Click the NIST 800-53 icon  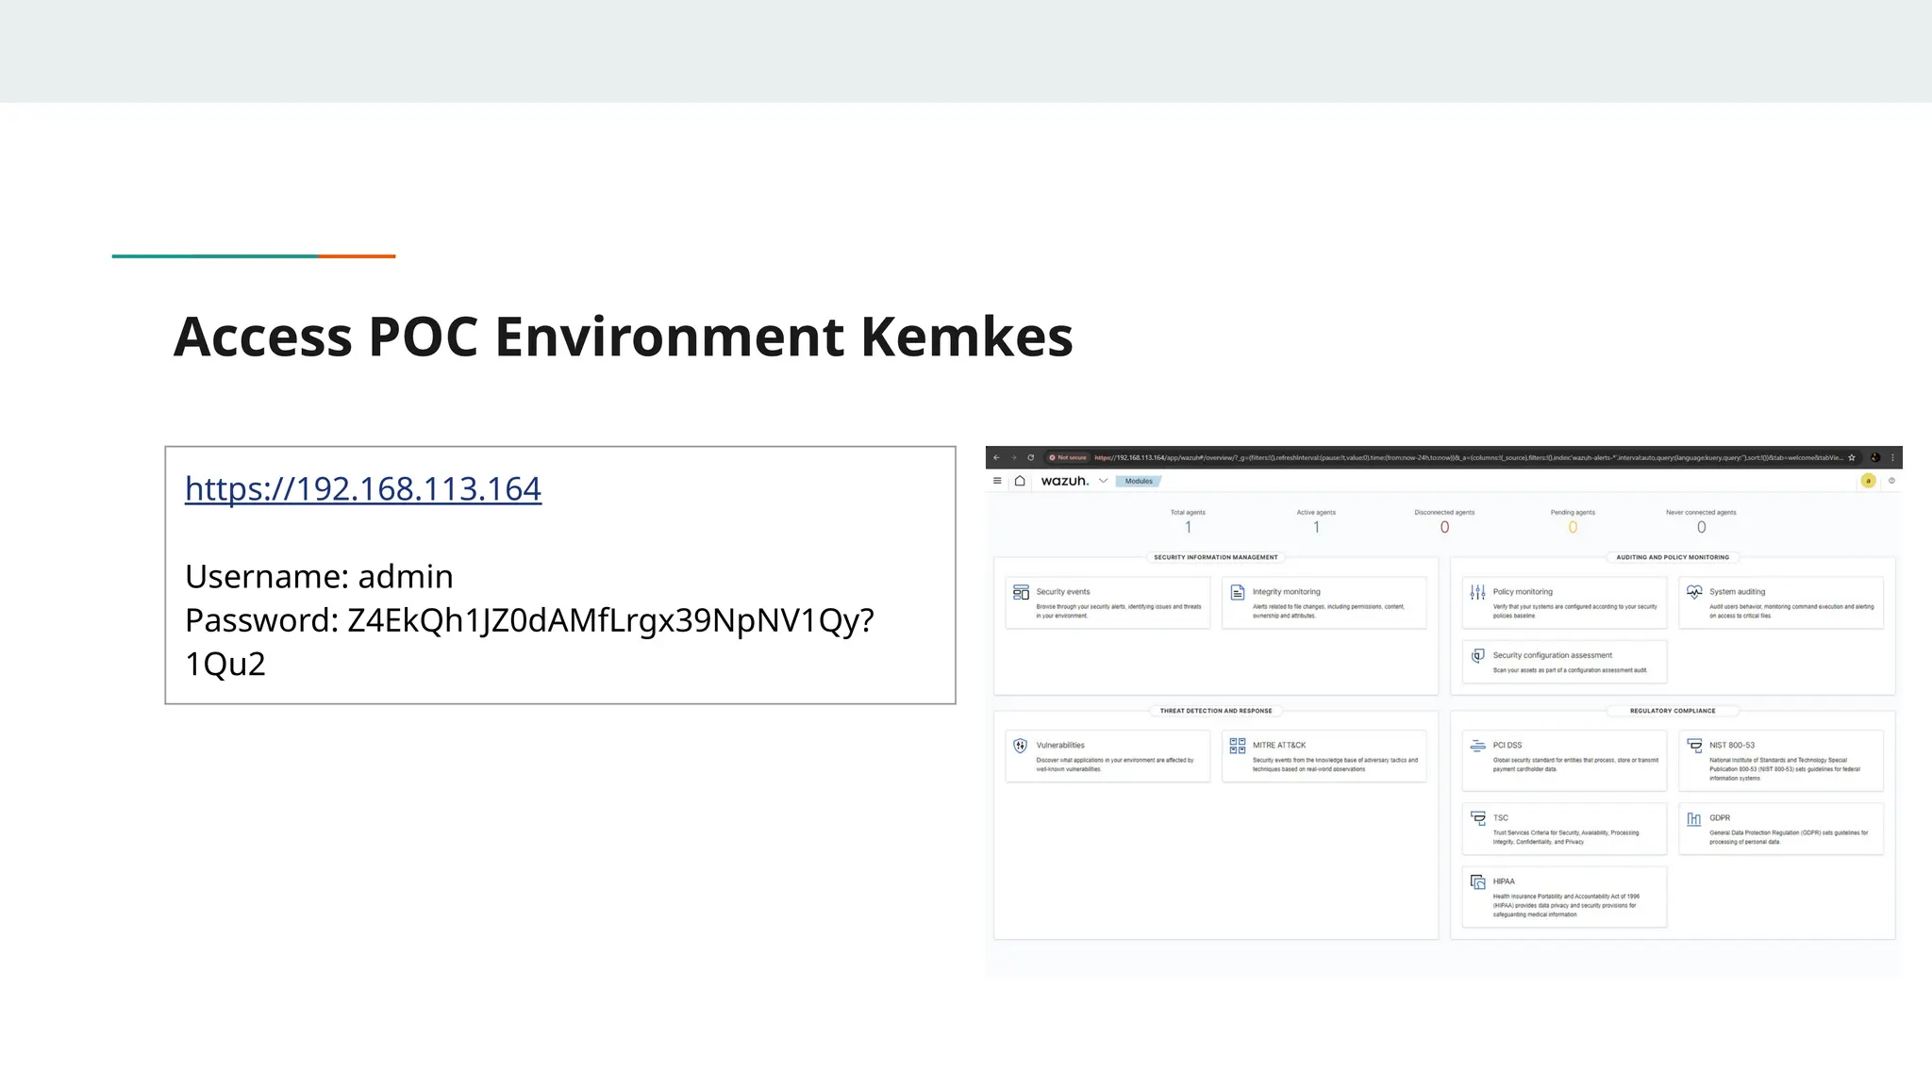click(x=1694, y=745)
